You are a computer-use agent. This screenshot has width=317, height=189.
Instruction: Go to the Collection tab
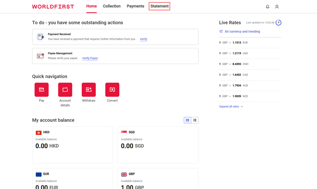112,6
